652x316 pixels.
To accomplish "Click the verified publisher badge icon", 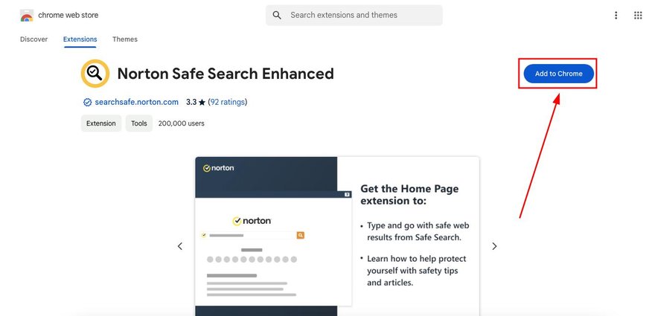I will [x=87, y=102].
